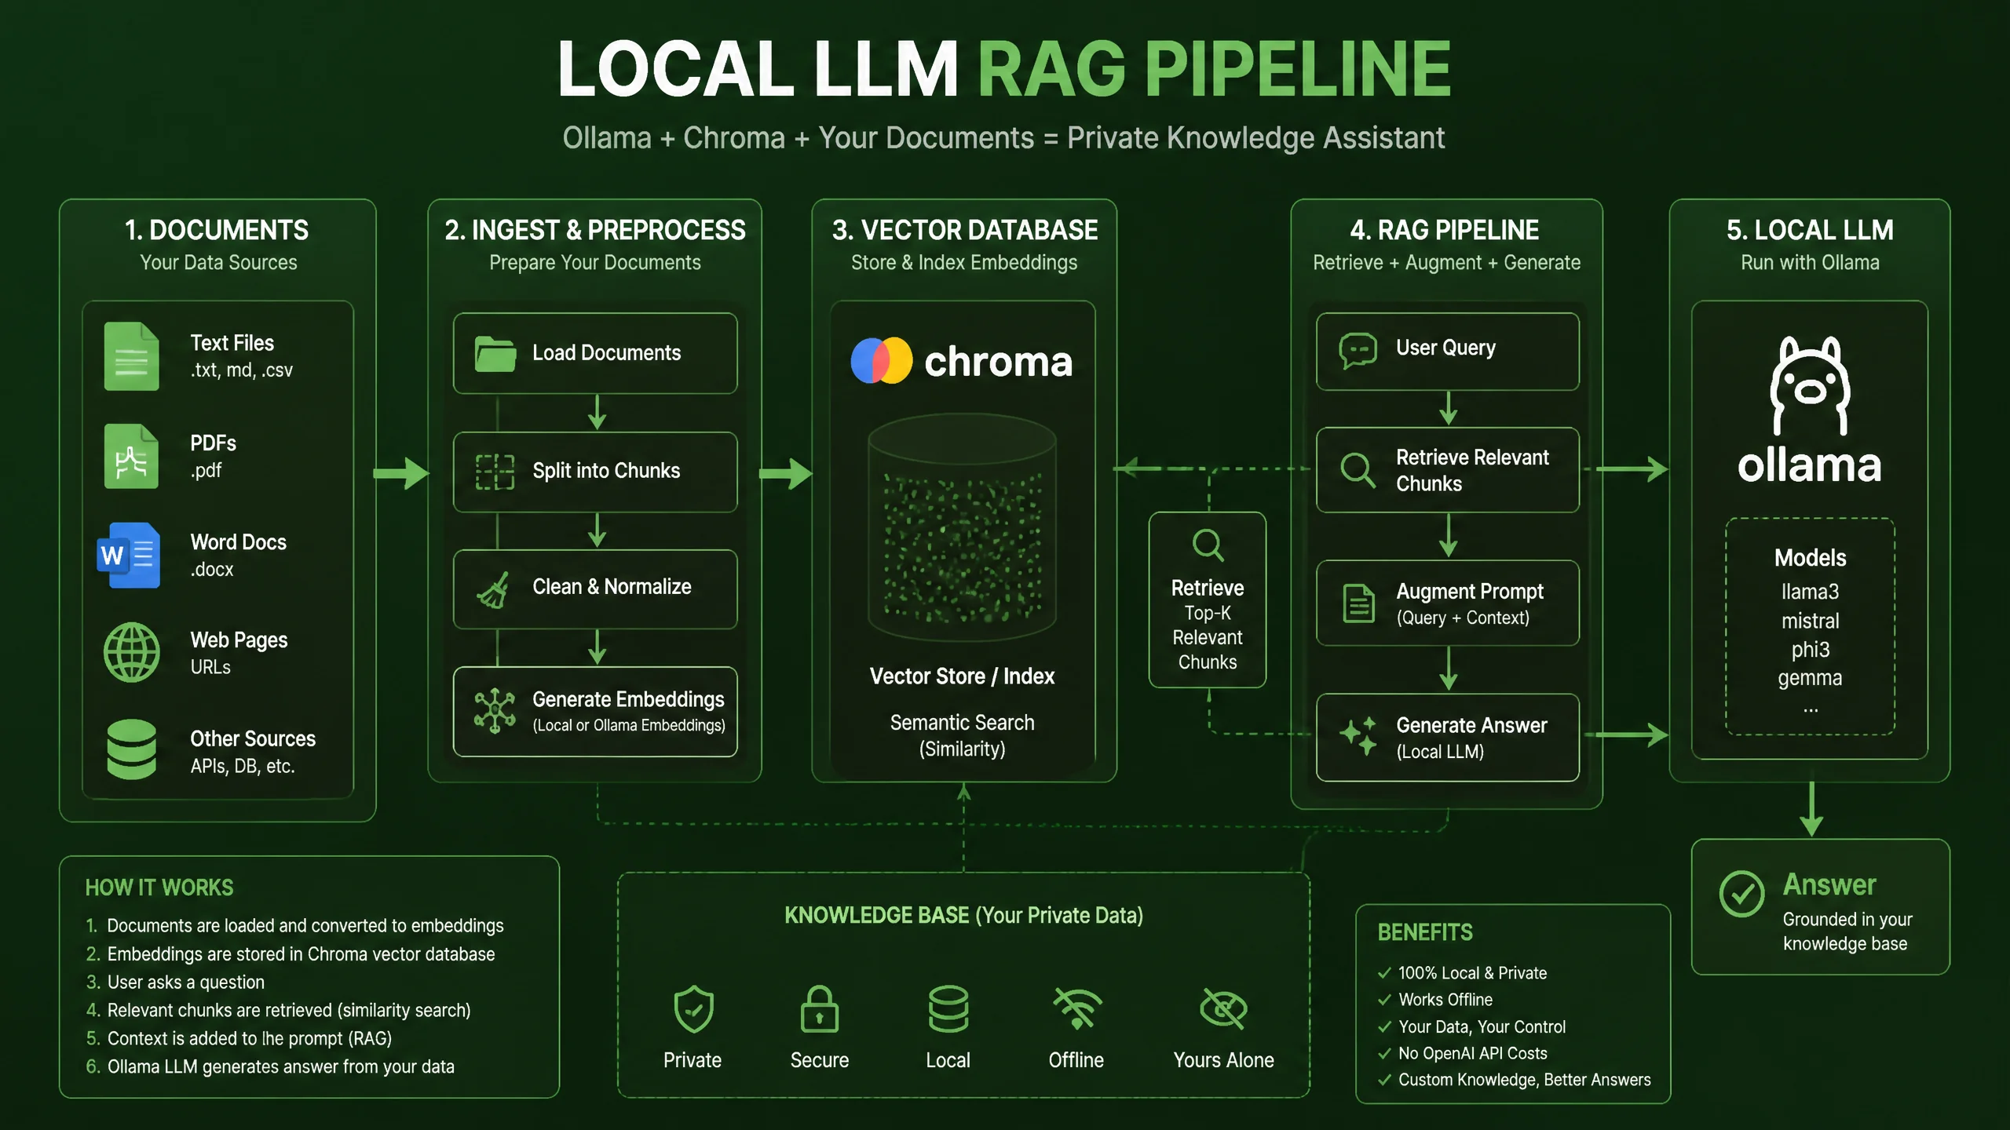
Task: Click the '4. RAG PIPELINE' heading
Action: [1445, 230]
